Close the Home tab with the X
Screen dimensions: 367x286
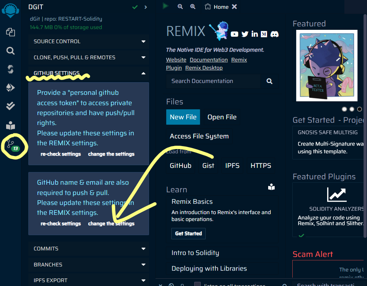click(x=234, y=7)
